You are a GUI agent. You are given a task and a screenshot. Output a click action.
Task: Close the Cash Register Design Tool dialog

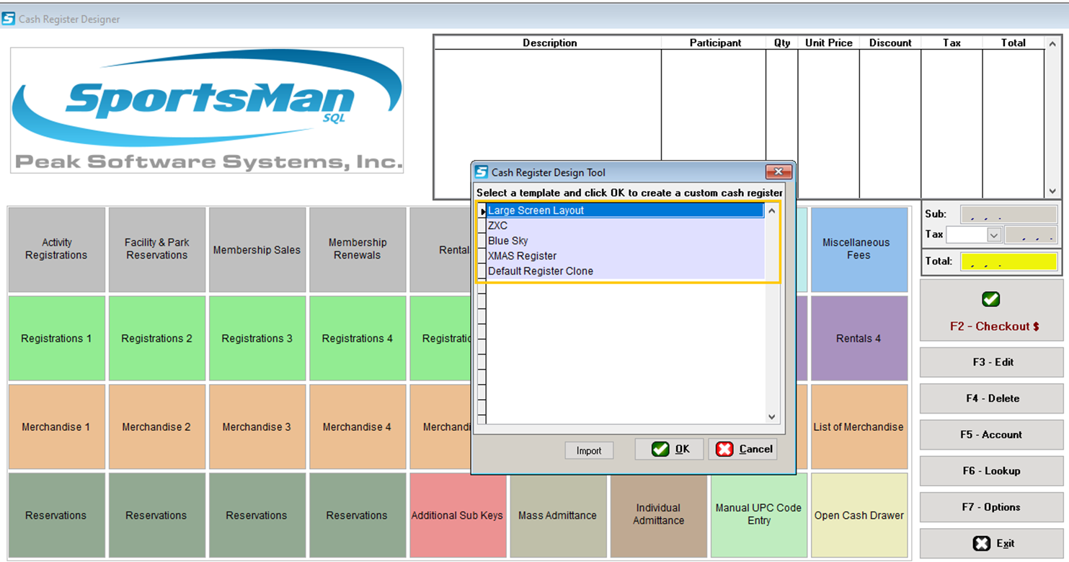coord(779,172)
